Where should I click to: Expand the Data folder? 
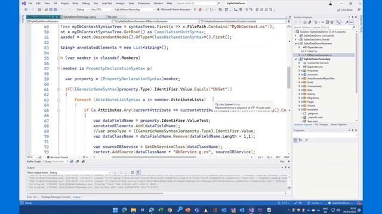click(x=300, y=90)
